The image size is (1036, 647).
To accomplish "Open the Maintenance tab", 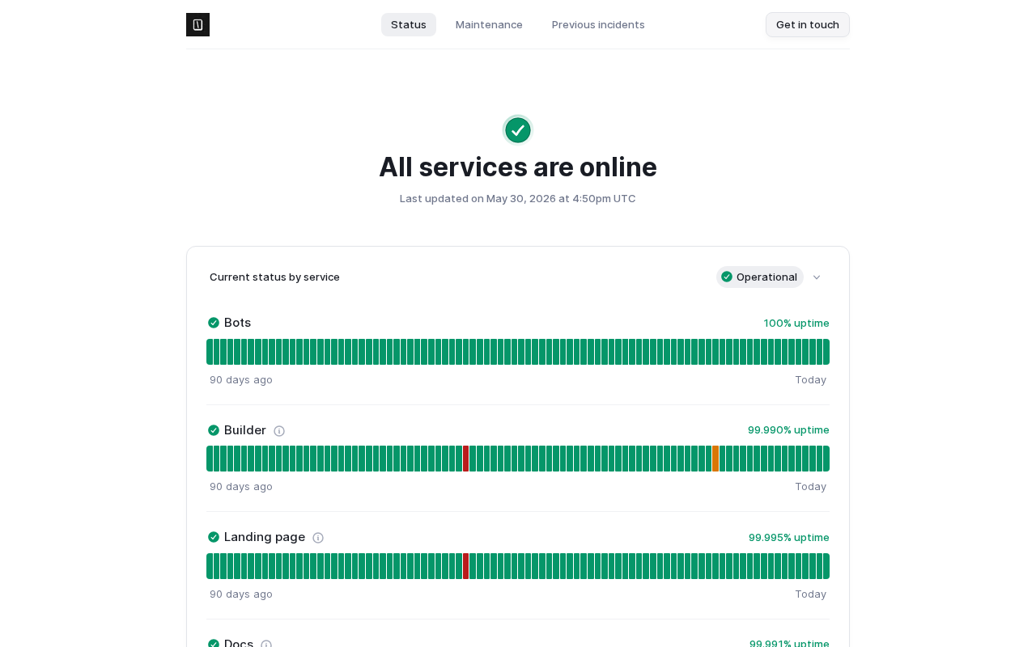I will point(489,24).
